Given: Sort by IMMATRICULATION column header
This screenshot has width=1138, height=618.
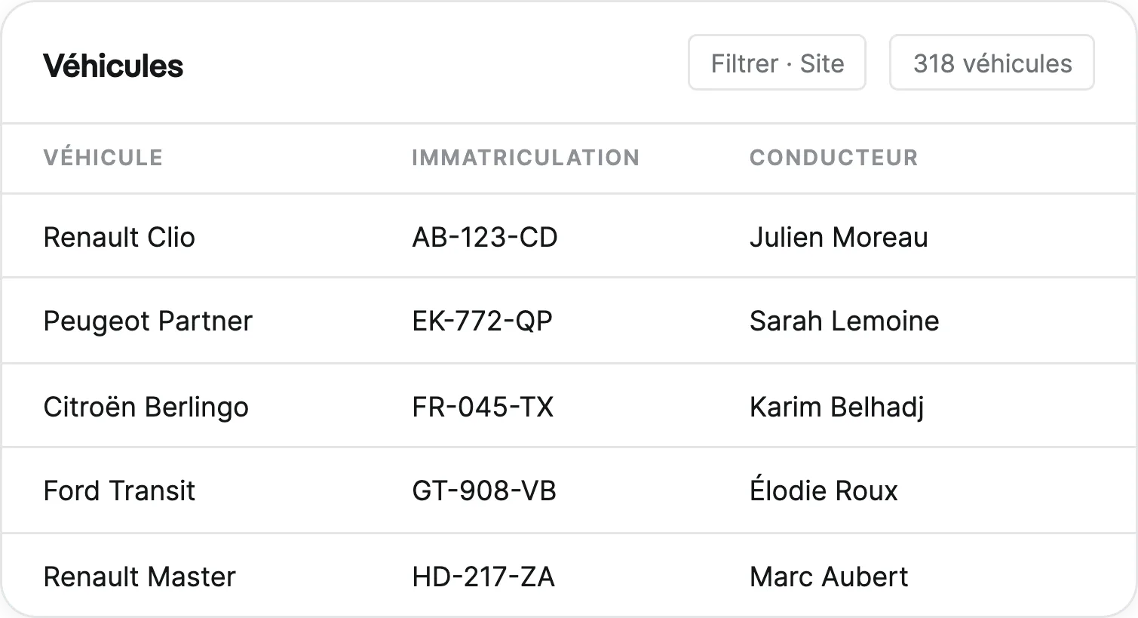Looking at the screenshot, I should [x=526, y=158].
